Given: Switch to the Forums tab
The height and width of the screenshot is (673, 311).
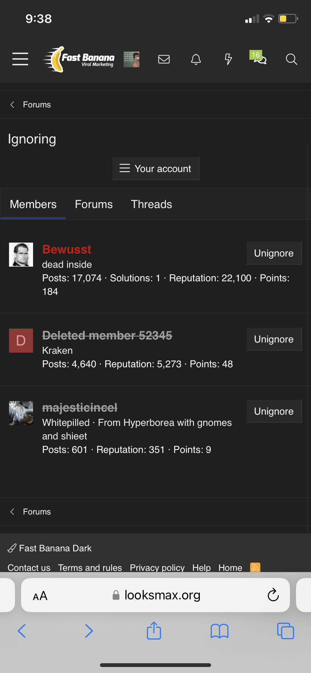Looking at the screenshot, I should [94, 204].
